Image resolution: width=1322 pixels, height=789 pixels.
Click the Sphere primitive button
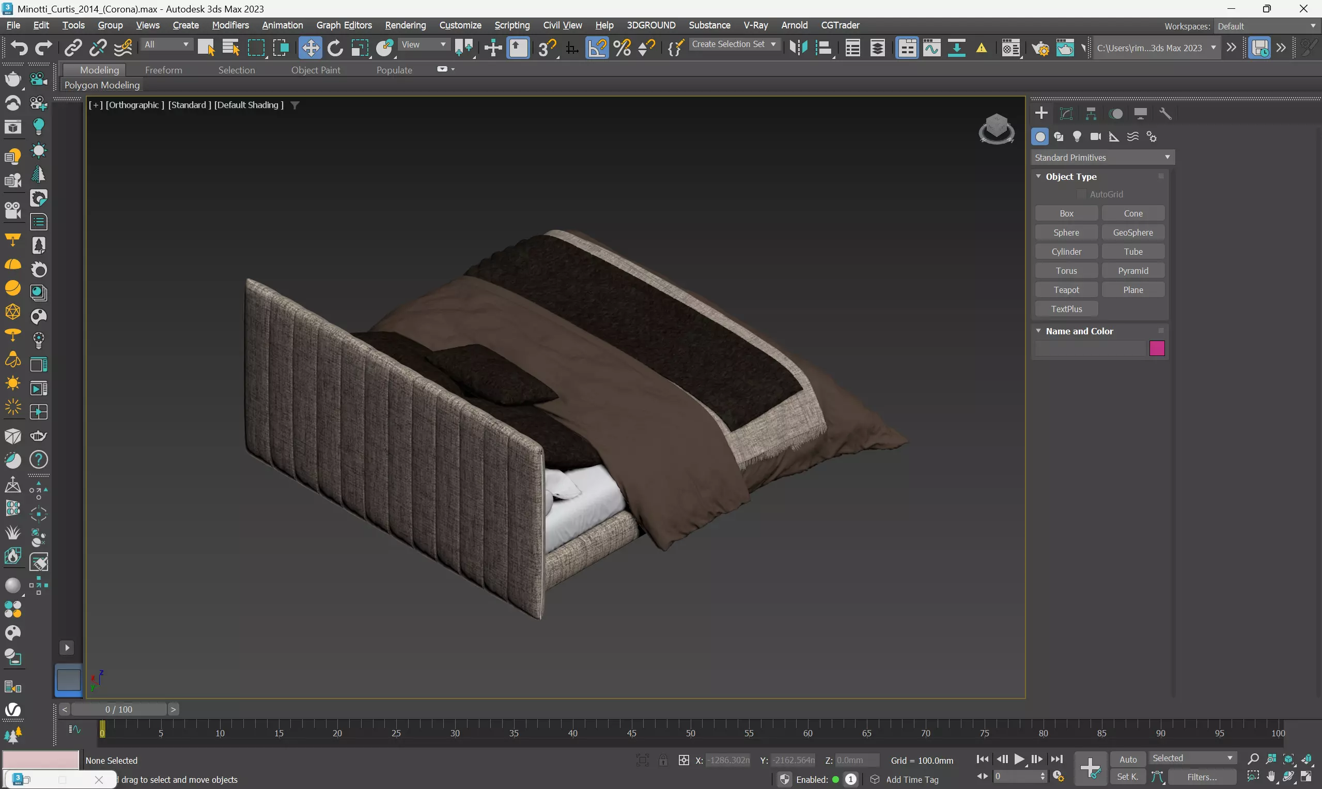click(x=1066, y=233)
